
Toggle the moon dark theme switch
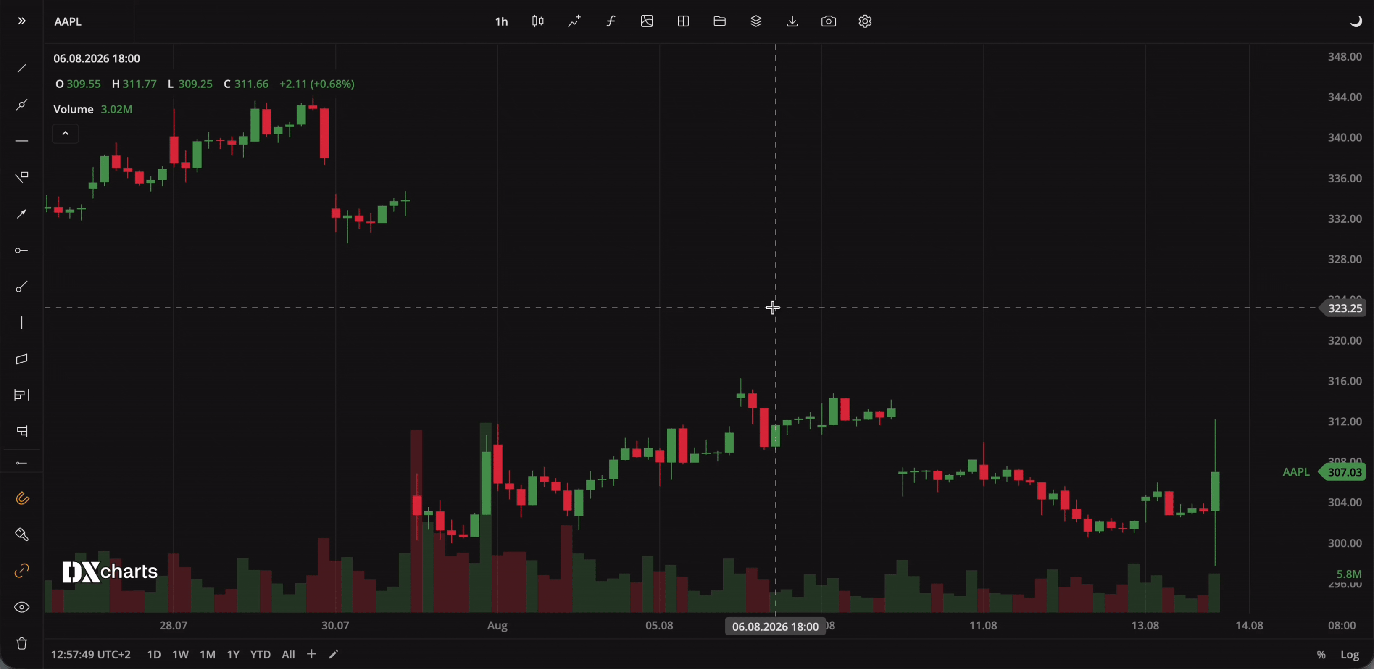1356,21
